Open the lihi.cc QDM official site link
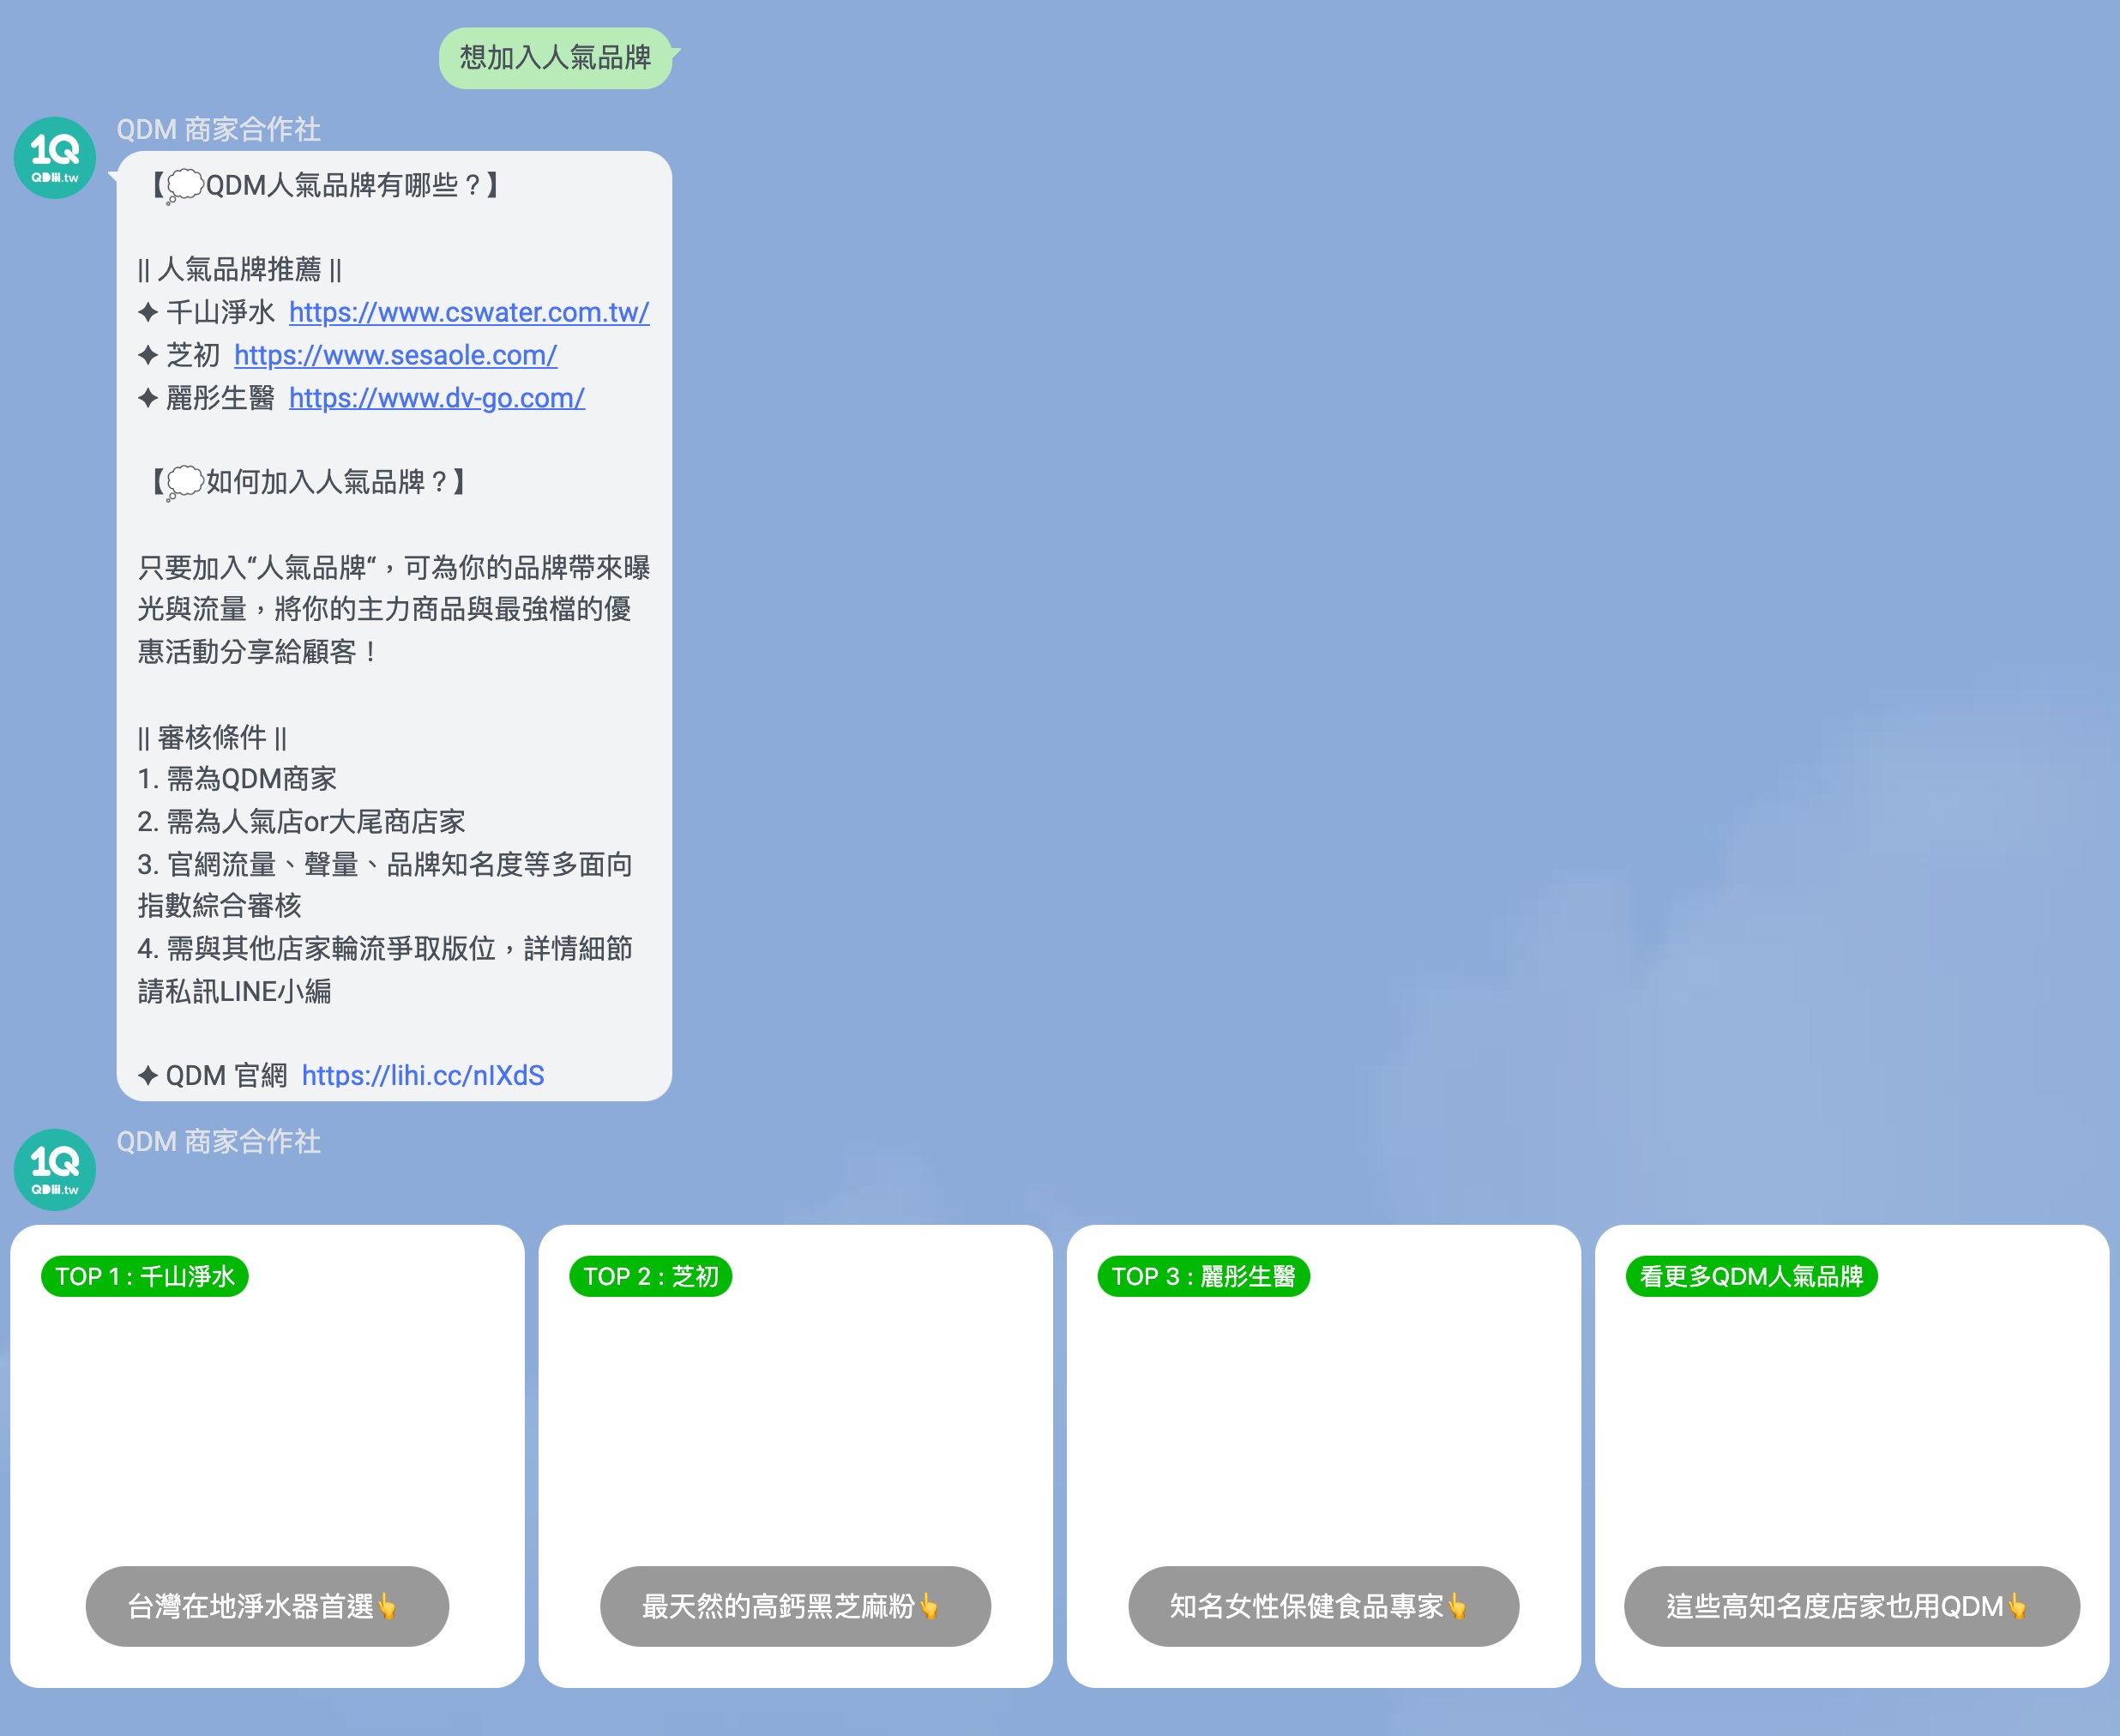Viewport: 2120px width, 1736px height. [423, 1075]
